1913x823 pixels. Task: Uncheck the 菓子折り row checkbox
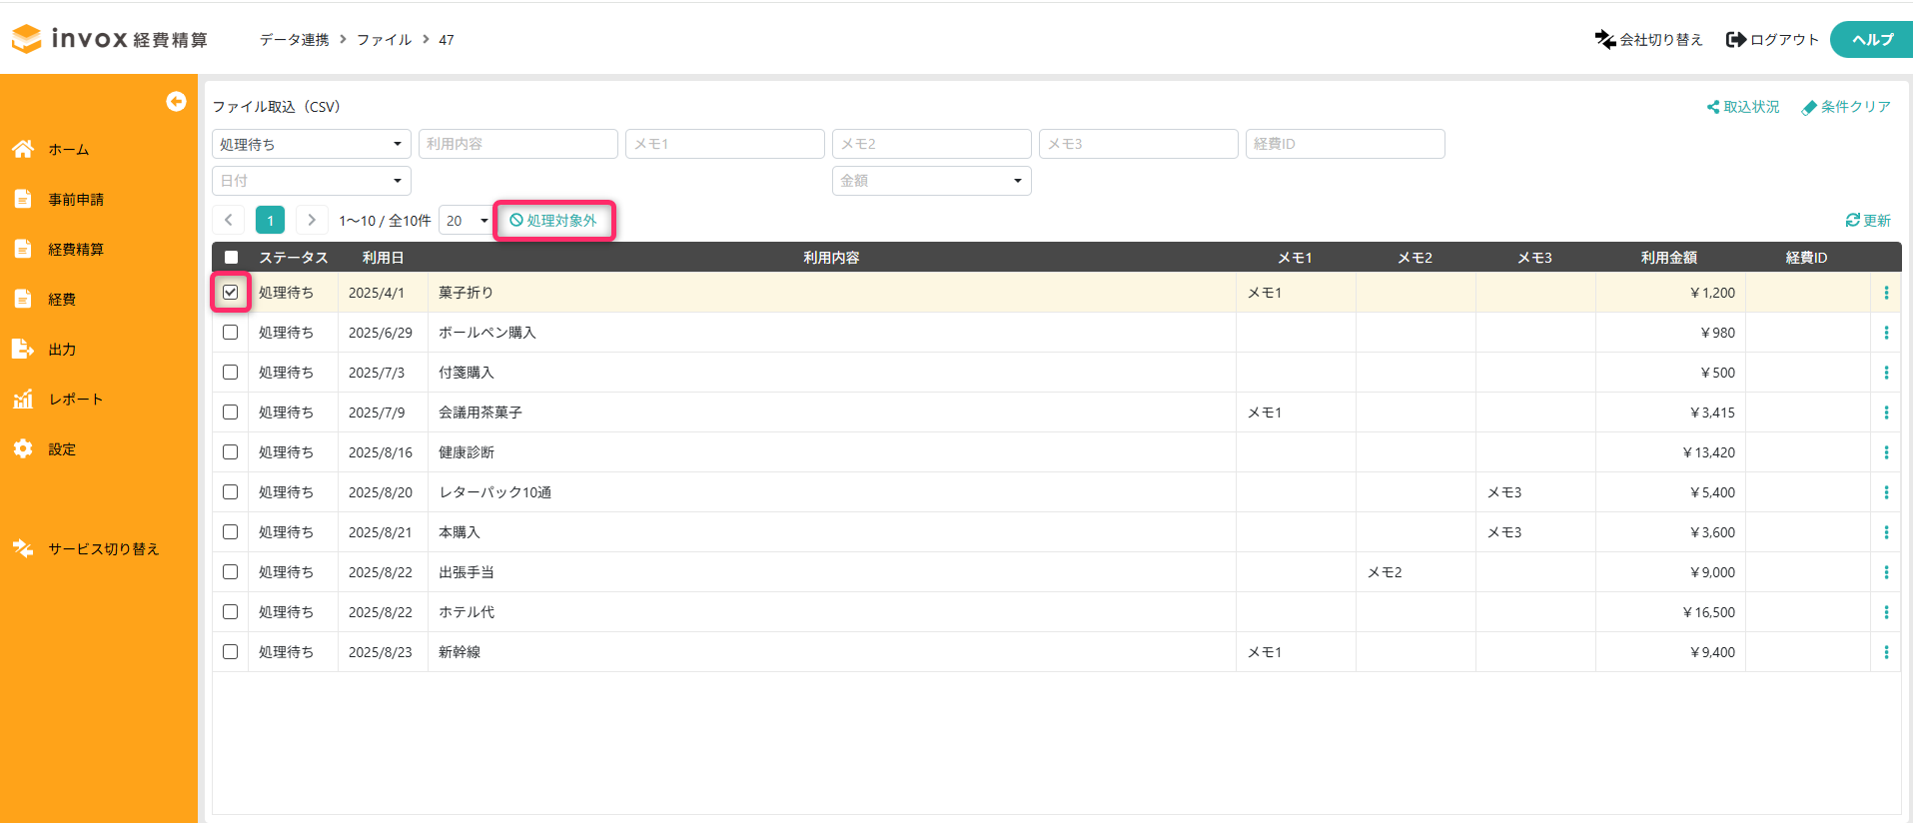click(x=231, y=293)
